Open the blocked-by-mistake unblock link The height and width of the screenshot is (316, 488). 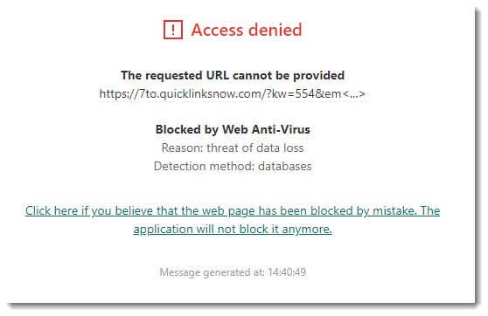coord(233,220)
